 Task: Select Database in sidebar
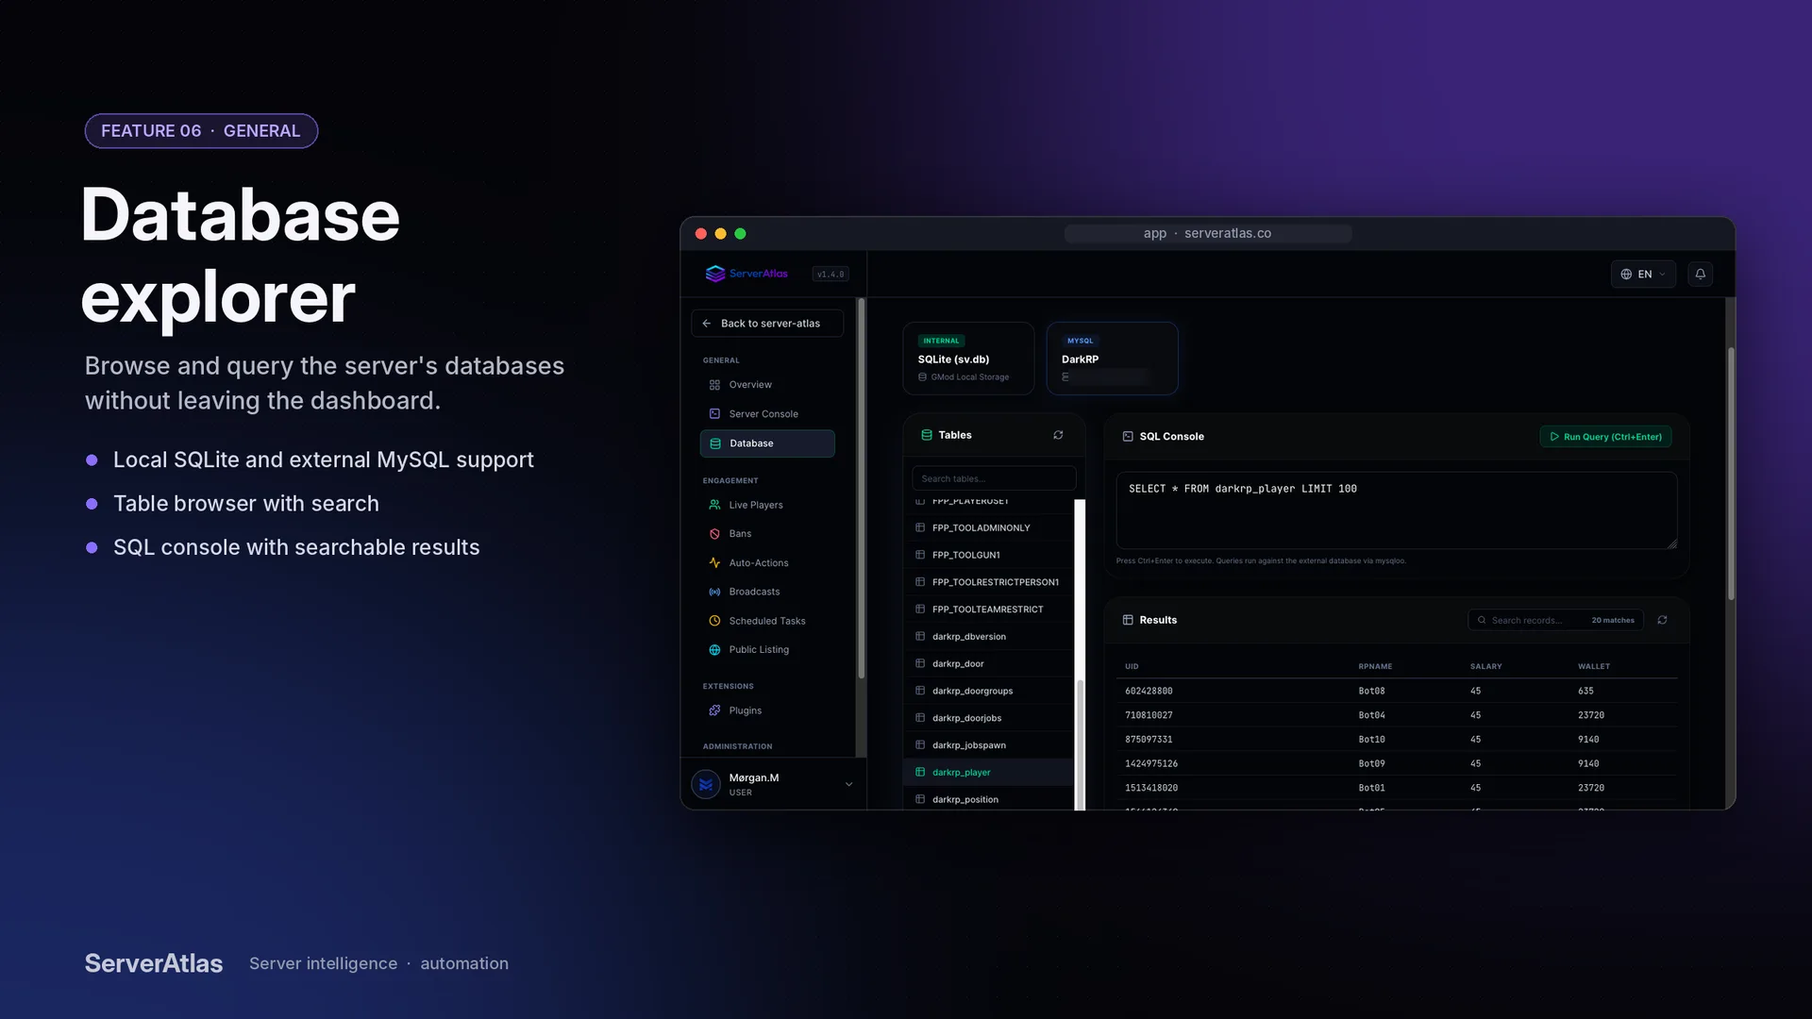767,443
